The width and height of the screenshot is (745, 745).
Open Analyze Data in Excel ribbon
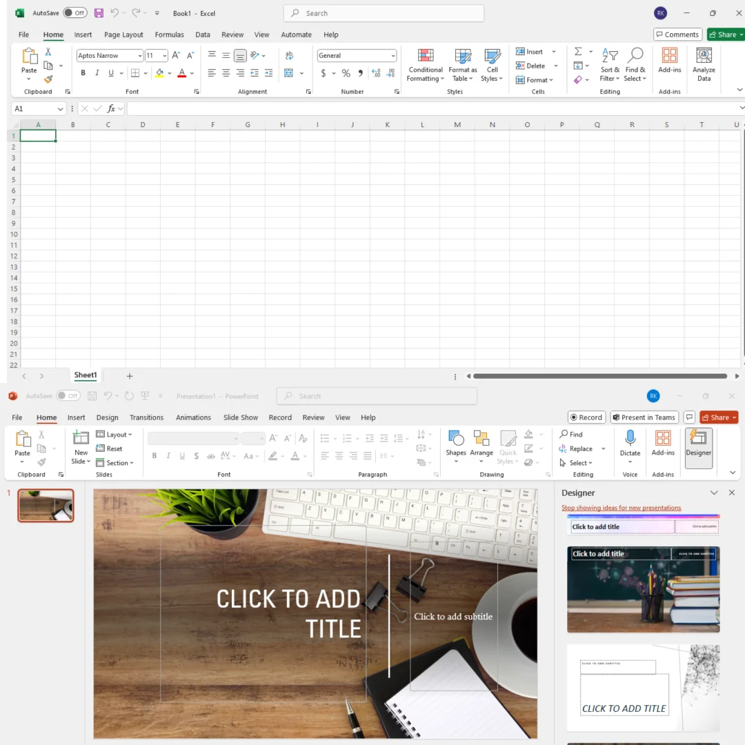pos(704,57)
